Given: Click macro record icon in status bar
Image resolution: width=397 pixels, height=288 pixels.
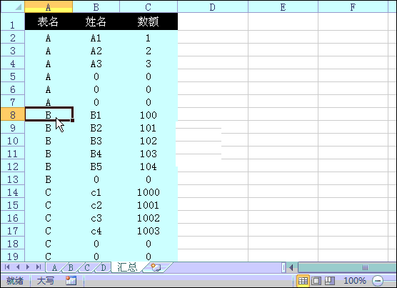Looking at the screenshot, I should coord(71,280).
